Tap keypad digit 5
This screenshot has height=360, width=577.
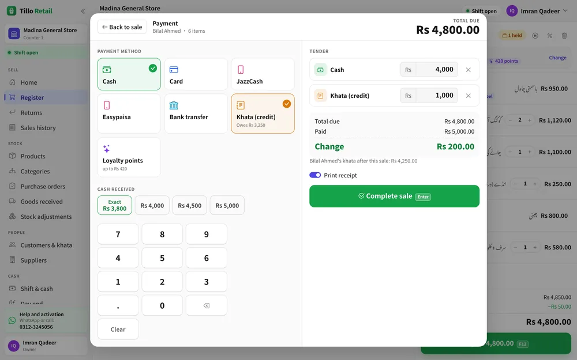(162, 258)
